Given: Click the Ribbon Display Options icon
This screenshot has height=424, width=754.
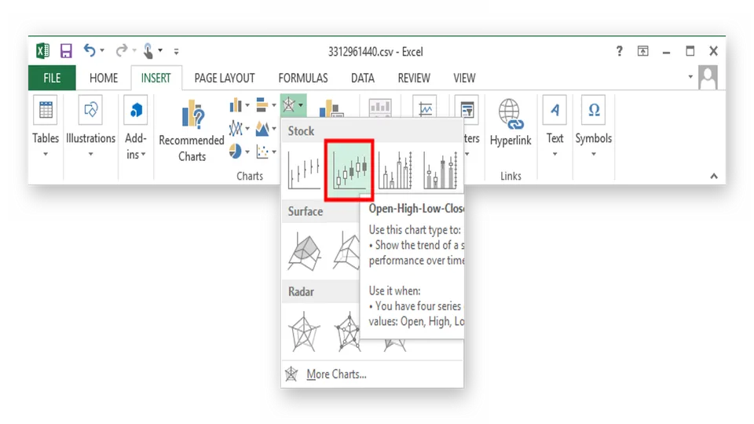Looking at the screenshot, I should coord(643,51).
